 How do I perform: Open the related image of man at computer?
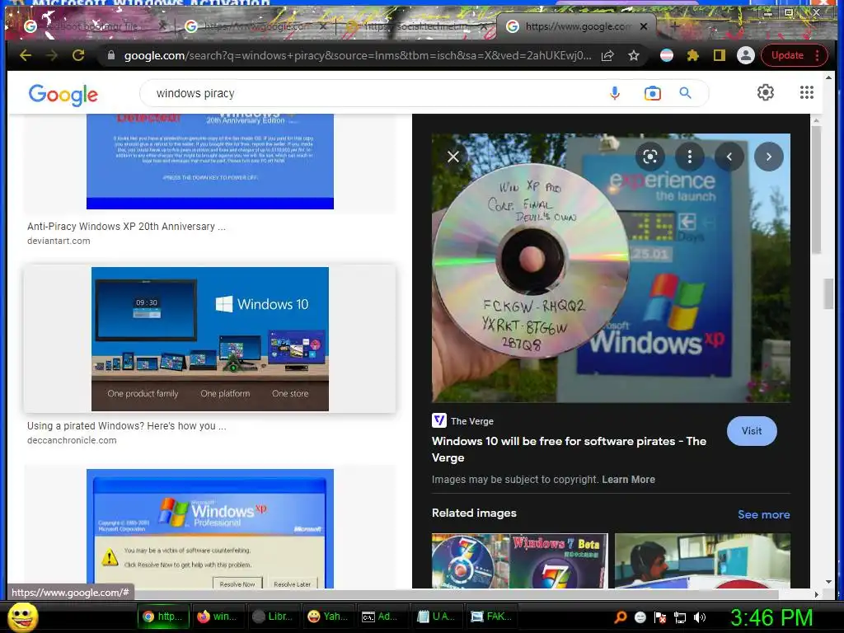[x=702, y=560]
